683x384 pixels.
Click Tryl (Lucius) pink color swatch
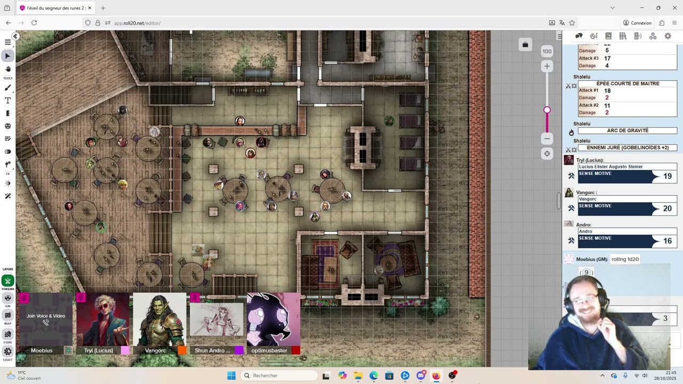tap(125, 350)
